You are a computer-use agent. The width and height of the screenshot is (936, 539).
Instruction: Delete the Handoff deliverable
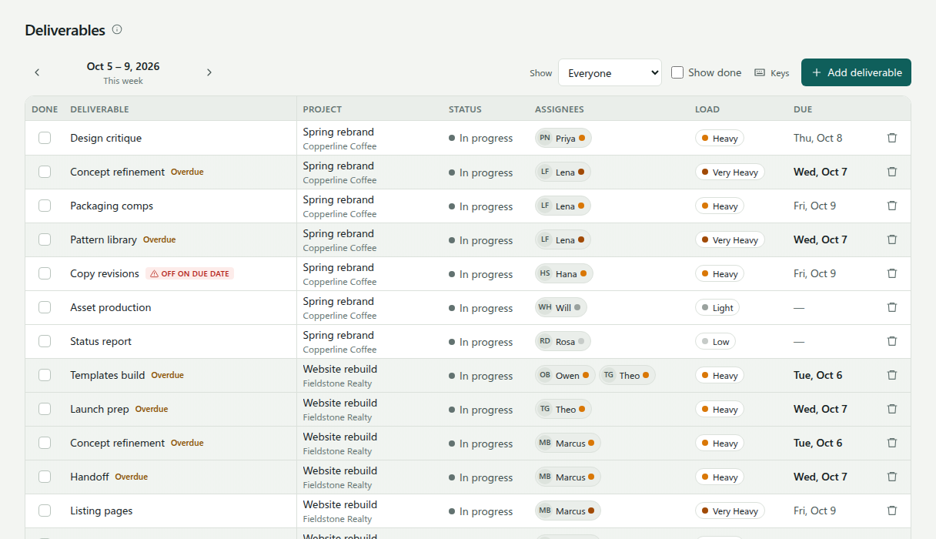(x=892, y=477)
